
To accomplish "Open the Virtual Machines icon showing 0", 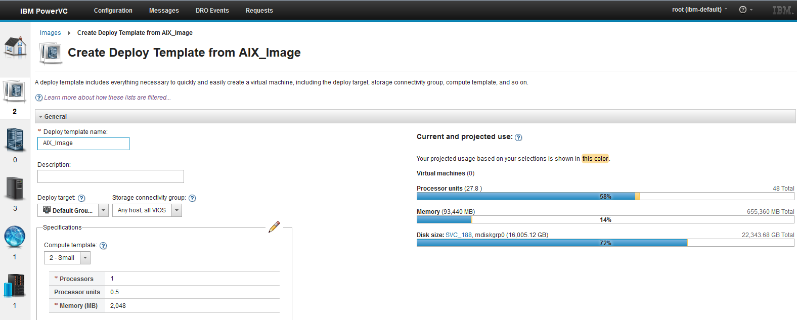I will [15, 140].
